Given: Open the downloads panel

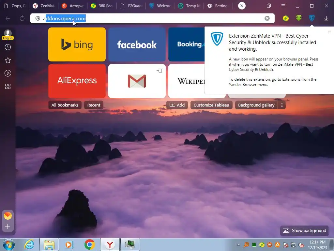Looking at the screenshot, I should [326, 19].
